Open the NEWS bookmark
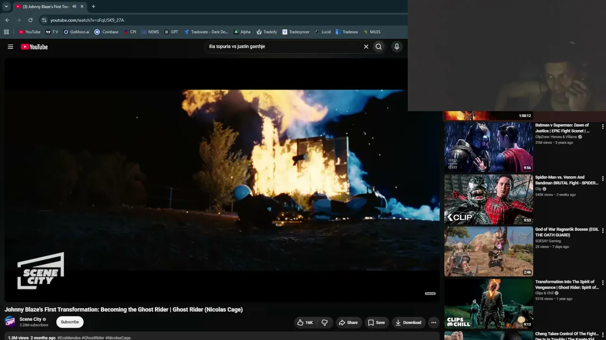The image size is (606, 340). pos(150,32)
